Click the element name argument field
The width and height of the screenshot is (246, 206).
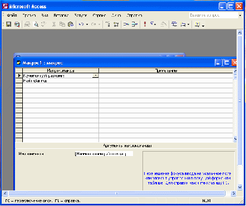(104, 154)
